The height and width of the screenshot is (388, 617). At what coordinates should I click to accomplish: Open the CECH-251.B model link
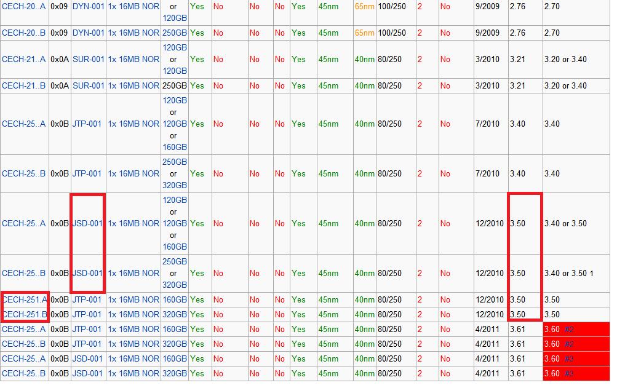coord(25,315)
